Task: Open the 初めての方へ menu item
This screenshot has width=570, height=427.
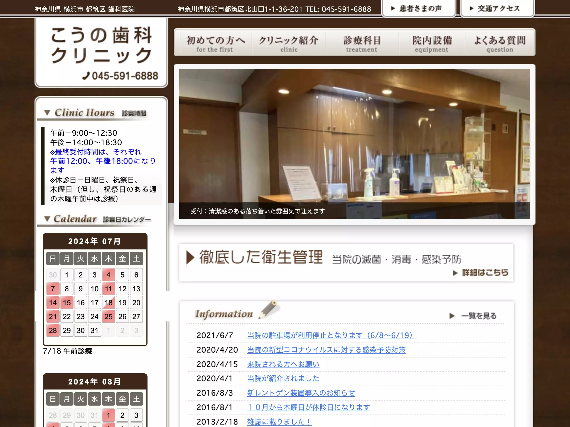Action: tap(215, 44)
